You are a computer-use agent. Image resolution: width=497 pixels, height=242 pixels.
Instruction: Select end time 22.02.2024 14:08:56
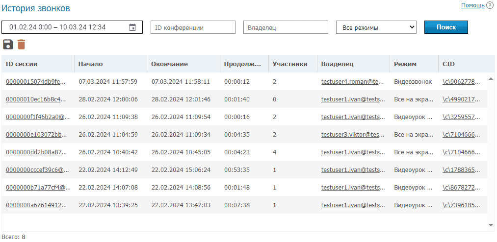pos(181,188)
